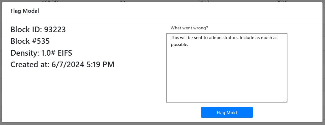
Task: Click the background cell showing 293.9
Action: tap(282, 1)
